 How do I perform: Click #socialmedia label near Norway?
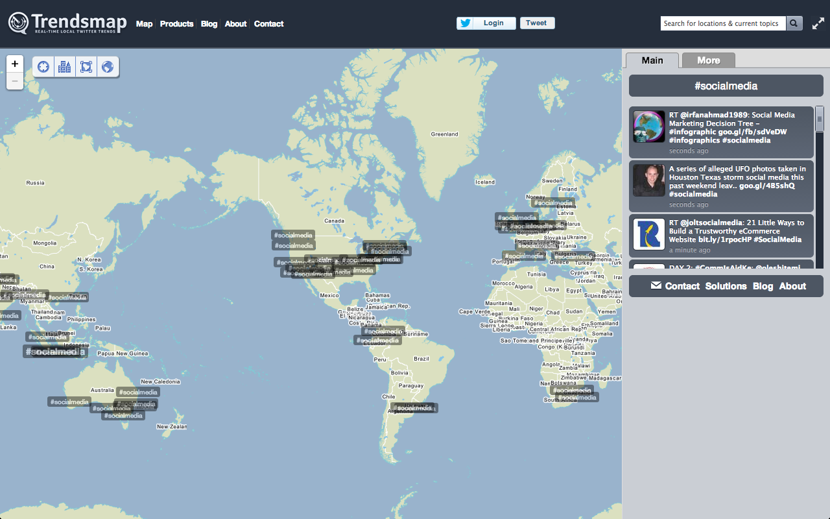click(553, 203)
